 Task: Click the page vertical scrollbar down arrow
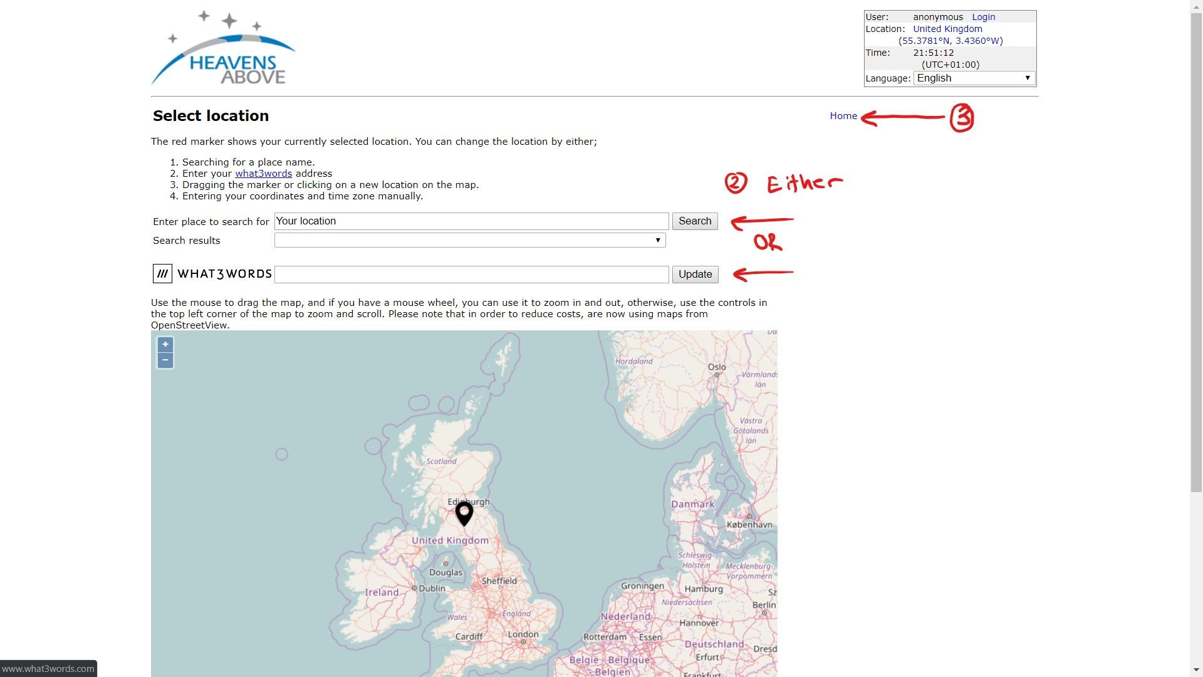1196,671
